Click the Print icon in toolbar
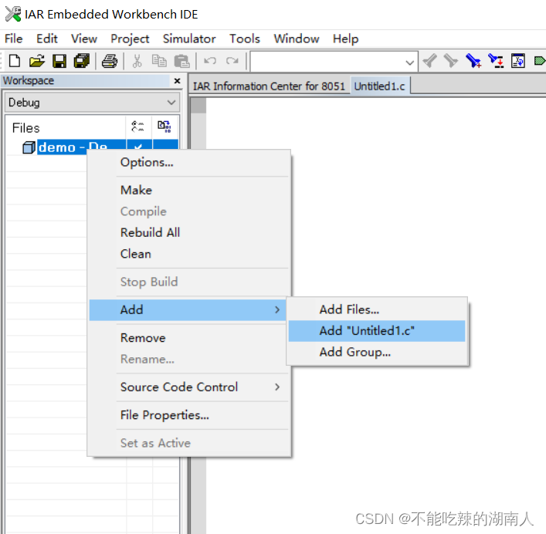 click(x=110, y=61)
